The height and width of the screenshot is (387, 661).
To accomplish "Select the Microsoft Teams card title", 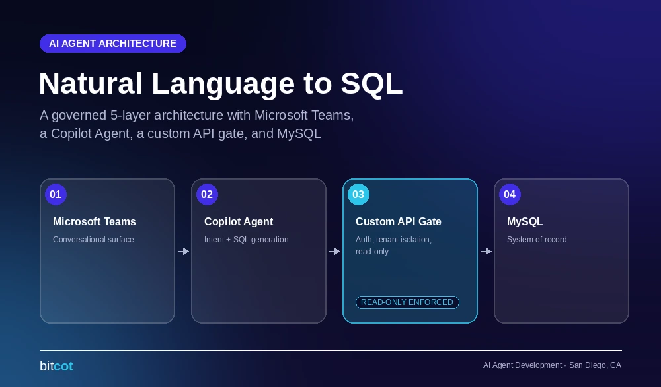I will [95, 221].
